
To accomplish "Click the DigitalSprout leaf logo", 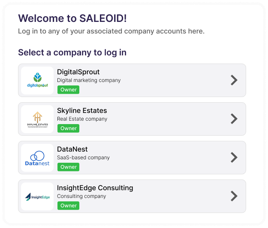I will click(x=37, y=78).
